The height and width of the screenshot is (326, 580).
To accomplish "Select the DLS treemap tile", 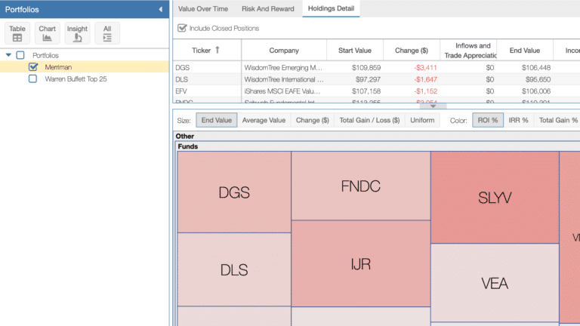I will point(234,269).
